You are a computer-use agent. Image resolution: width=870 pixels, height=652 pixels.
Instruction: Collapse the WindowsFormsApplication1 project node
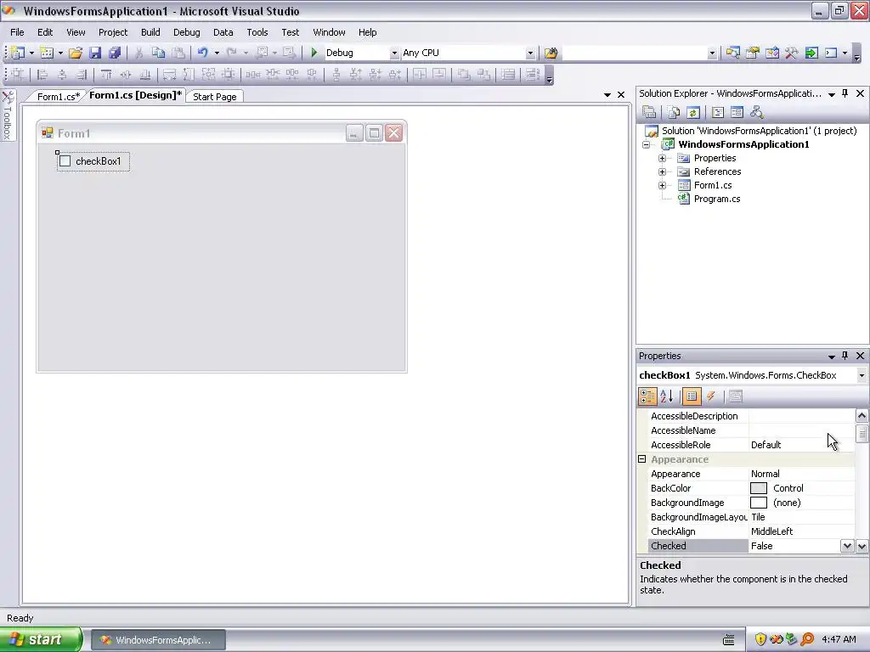click(647, 144)
